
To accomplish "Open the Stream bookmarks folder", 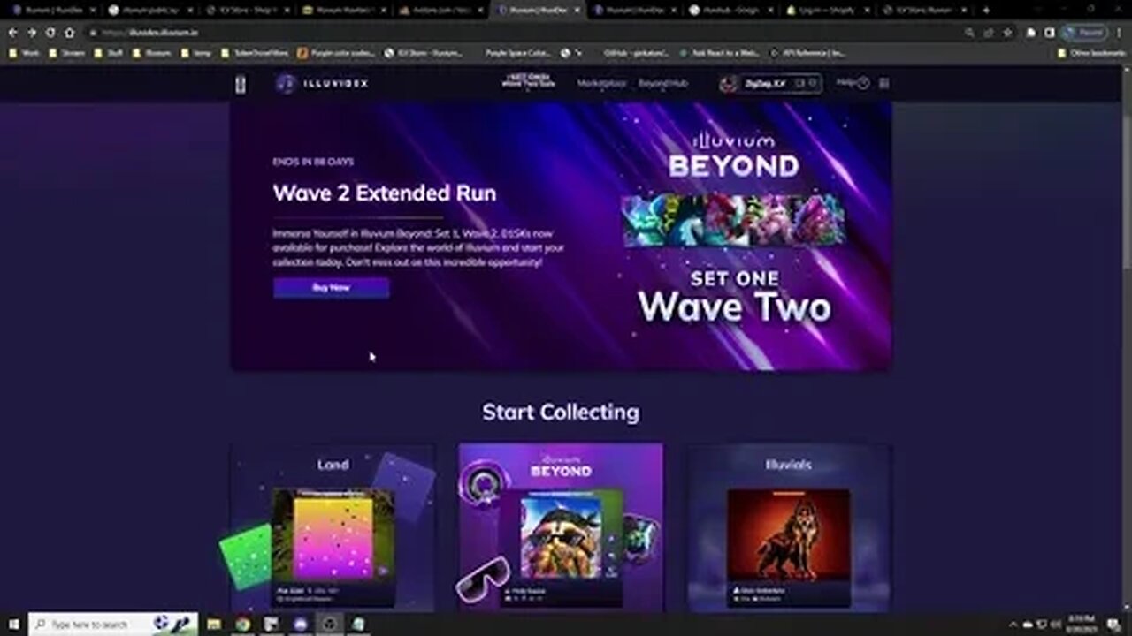I will 69,53.
